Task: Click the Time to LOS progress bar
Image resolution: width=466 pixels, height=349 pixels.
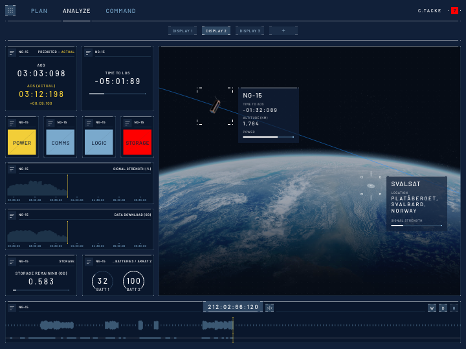Action: click(117, 94)
